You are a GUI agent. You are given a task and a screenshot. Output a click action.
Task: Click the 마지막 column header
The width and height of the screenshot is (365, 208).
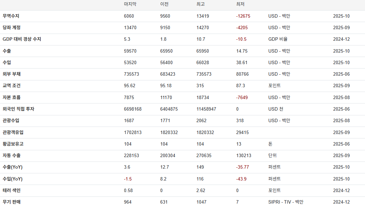point(130,4)
